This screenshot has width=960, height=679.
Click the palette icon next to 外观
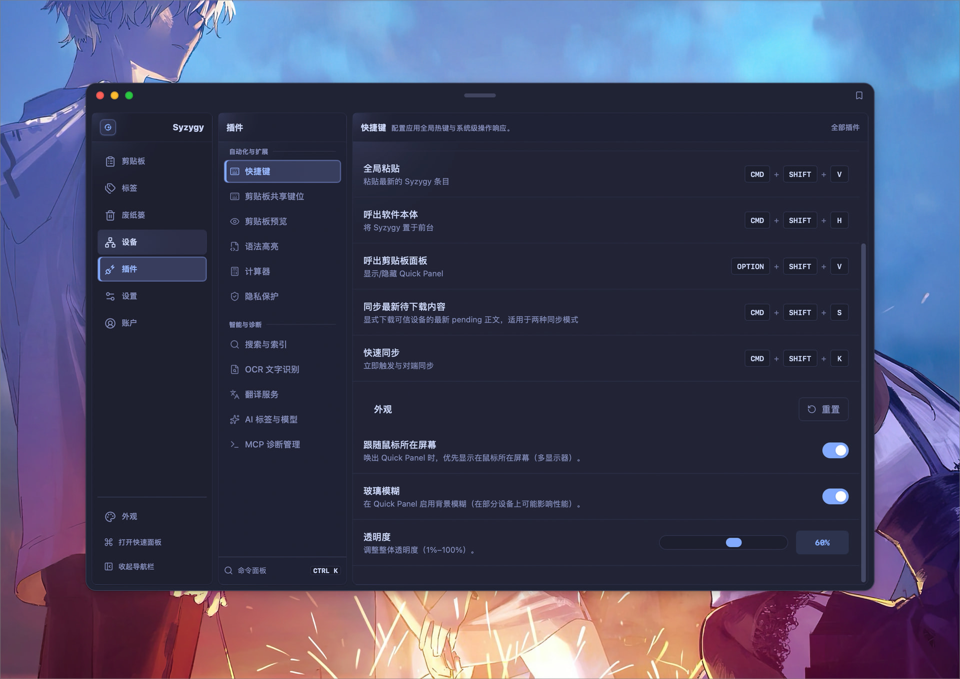coord(110,517)
